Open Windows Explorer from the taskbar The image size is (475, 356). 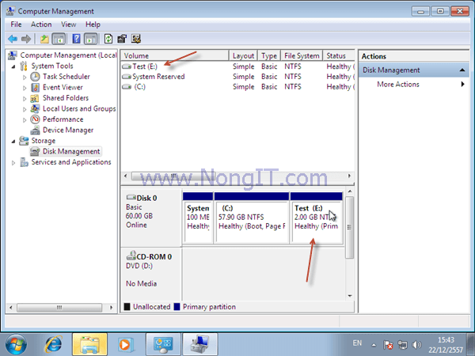tap(89, 344)
